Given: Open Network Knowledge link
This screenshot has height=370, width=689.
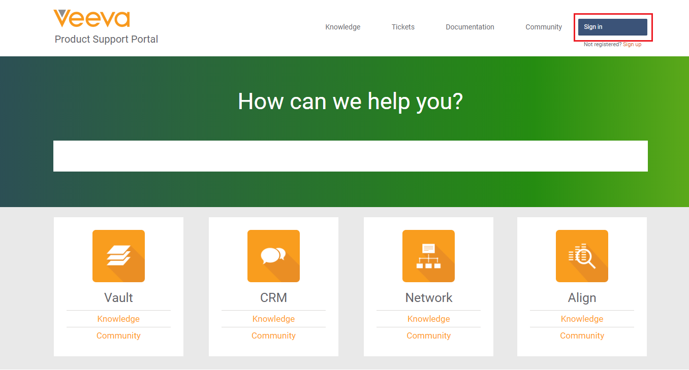Looking at the screenshot, I should pyautogui.click(x=428, y=319).
